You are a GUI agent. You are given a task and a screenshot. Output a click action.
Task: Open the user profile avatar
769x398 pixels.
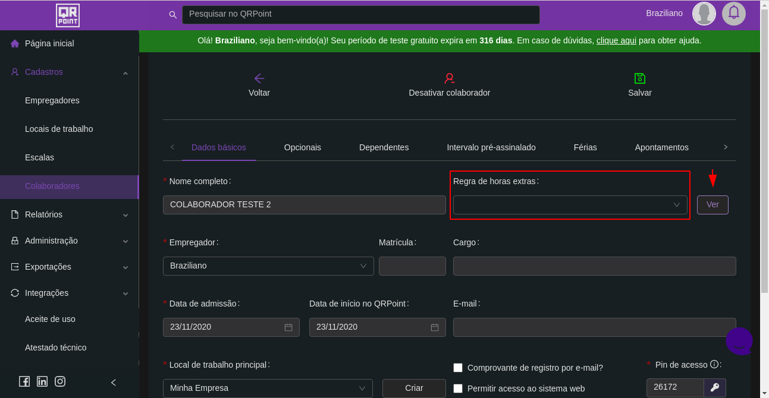704,13
